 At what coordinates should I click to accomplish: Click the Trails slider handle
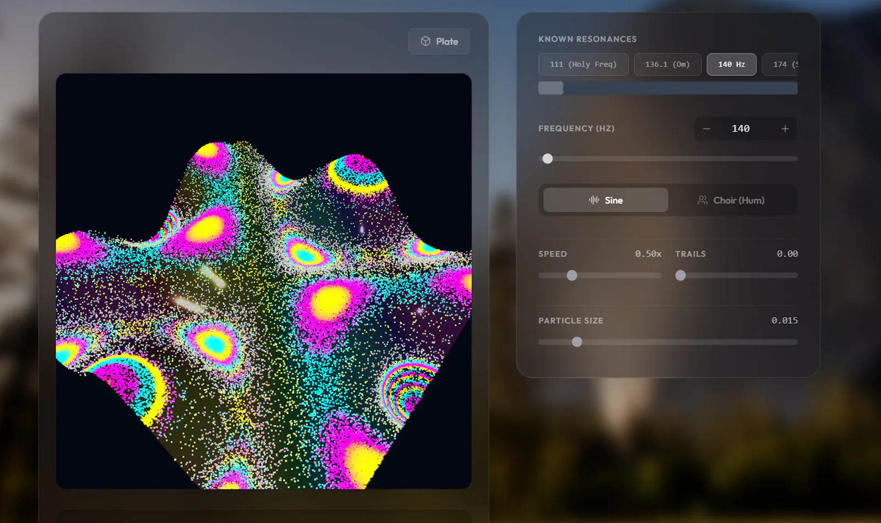tap(681, 275)
